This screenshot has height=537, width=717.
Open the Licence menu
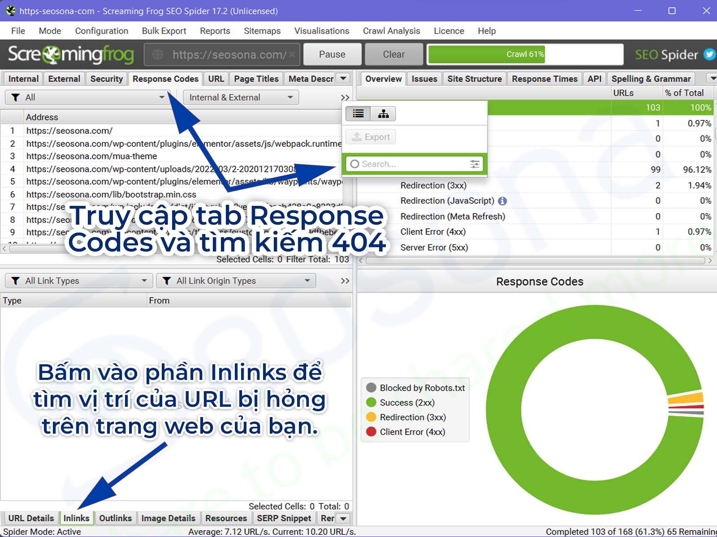pyautogui.click(x=449, y=31)
